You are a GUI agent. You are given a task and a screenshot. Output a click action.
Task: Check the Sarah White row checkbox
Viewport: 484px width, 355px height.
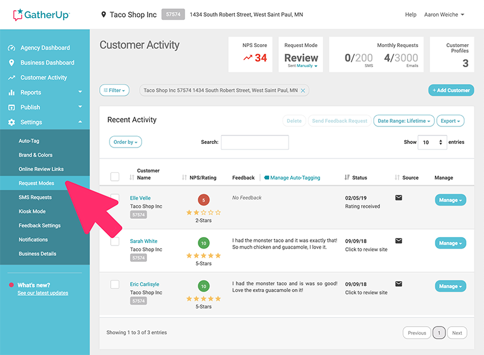(x=115, y=241)
